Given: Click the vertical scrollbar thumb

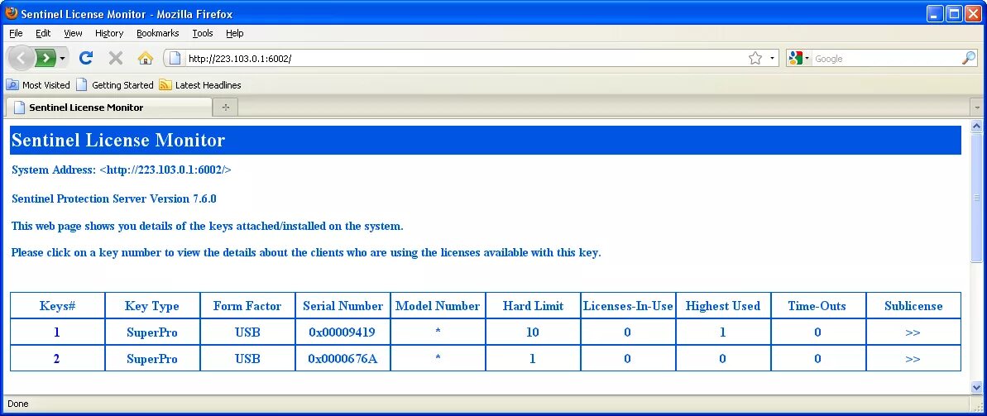Looking at the screenshot, I should pyautogui.click(x=977, y=198).
